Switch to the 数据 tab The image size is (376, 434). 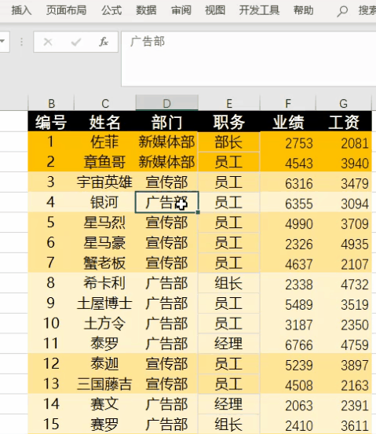(x=146, y=10)
